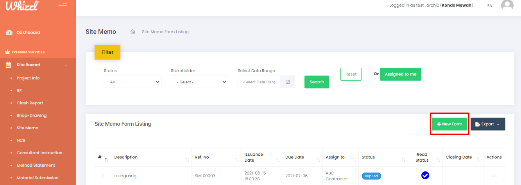Open the row actions ellipsis menu
This screenshot has height=185, width=521.
[x=494, y=176]
